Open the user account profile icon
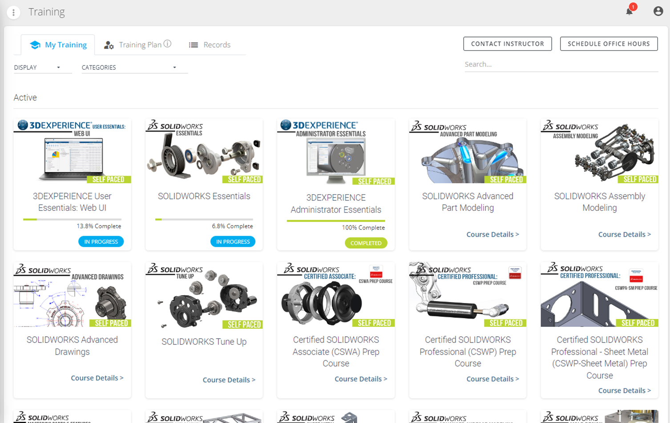The height and width of the screenshot is (423, 670). click(x=658, y=11)
